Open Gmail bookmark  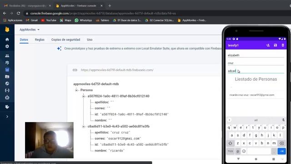pos(32,20)
